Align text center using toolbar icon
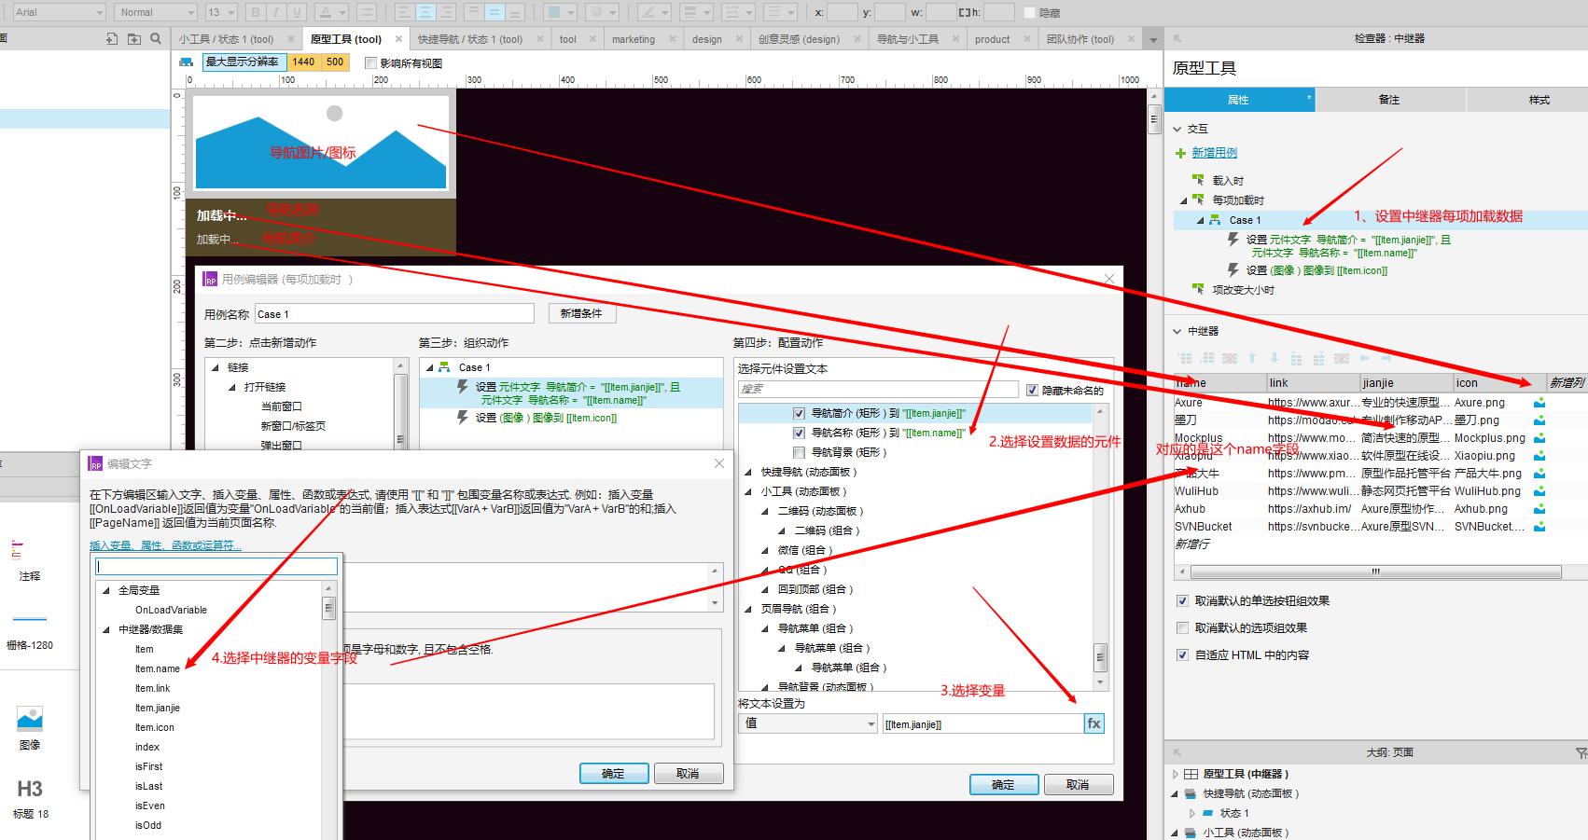The width and height of the screenshot is (1588, 840). 425,12
